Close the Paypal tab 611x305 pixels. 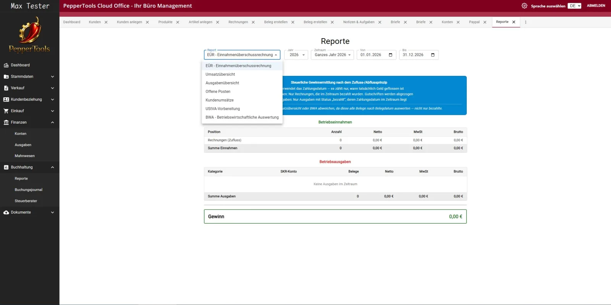pos(485,22)
